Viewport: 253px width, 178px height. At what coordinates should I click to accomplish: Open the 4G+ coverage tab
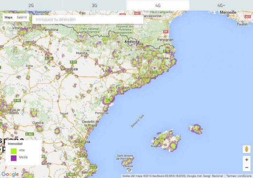221,5
